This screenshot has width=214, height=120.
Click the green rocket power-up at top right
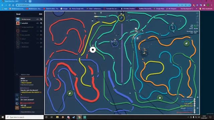point(187,43)
